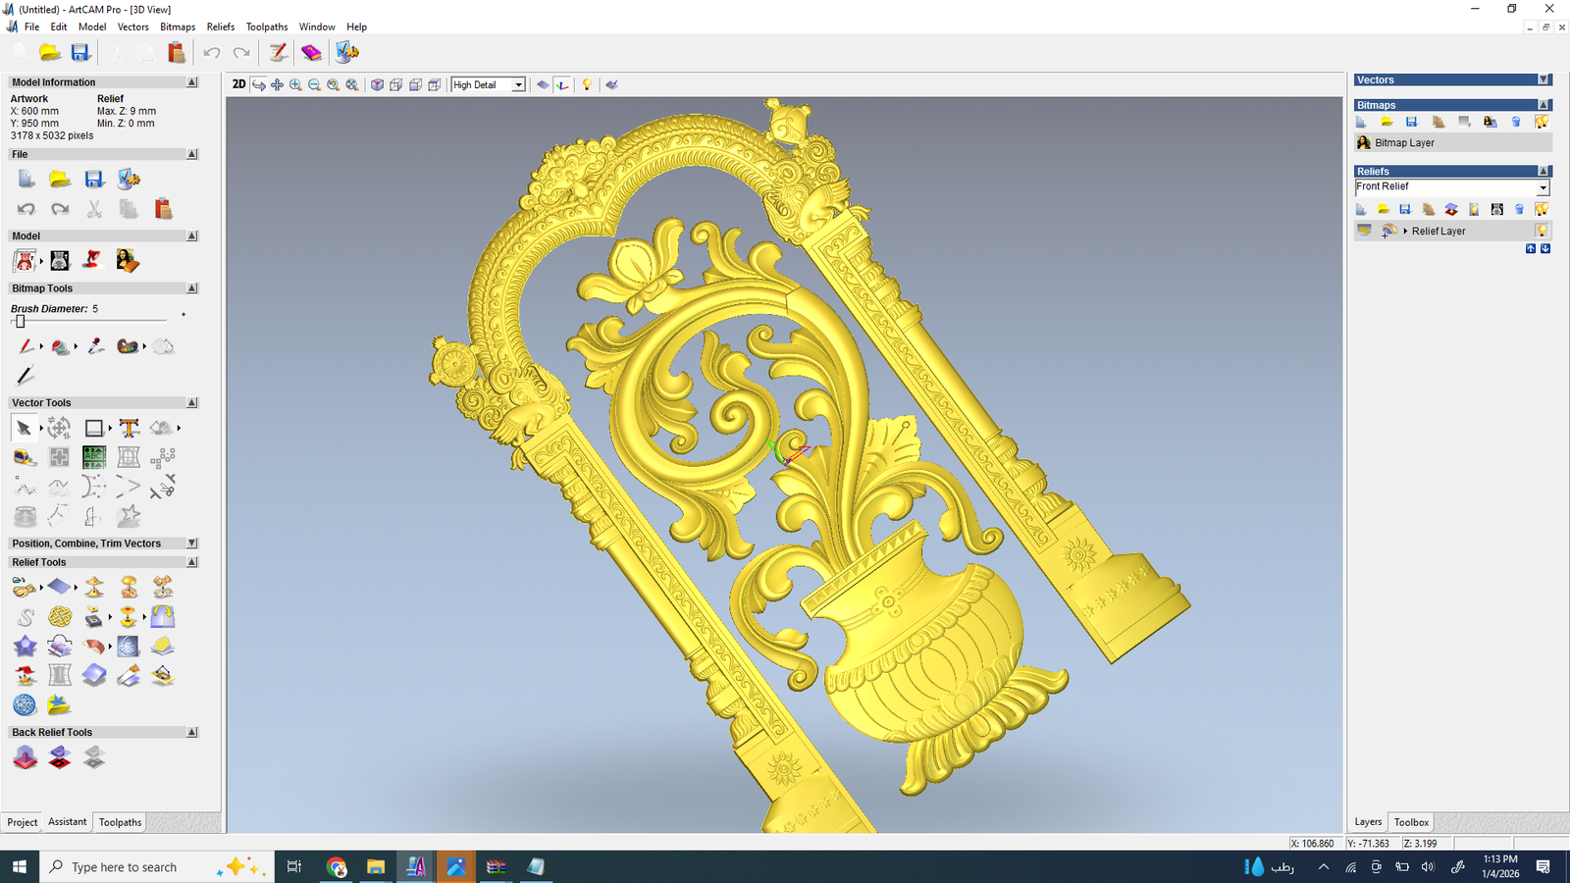The height and width of the screenshot is (883, 1570).
Task: Open the Front Relief dropdown
Action: 1543,187
